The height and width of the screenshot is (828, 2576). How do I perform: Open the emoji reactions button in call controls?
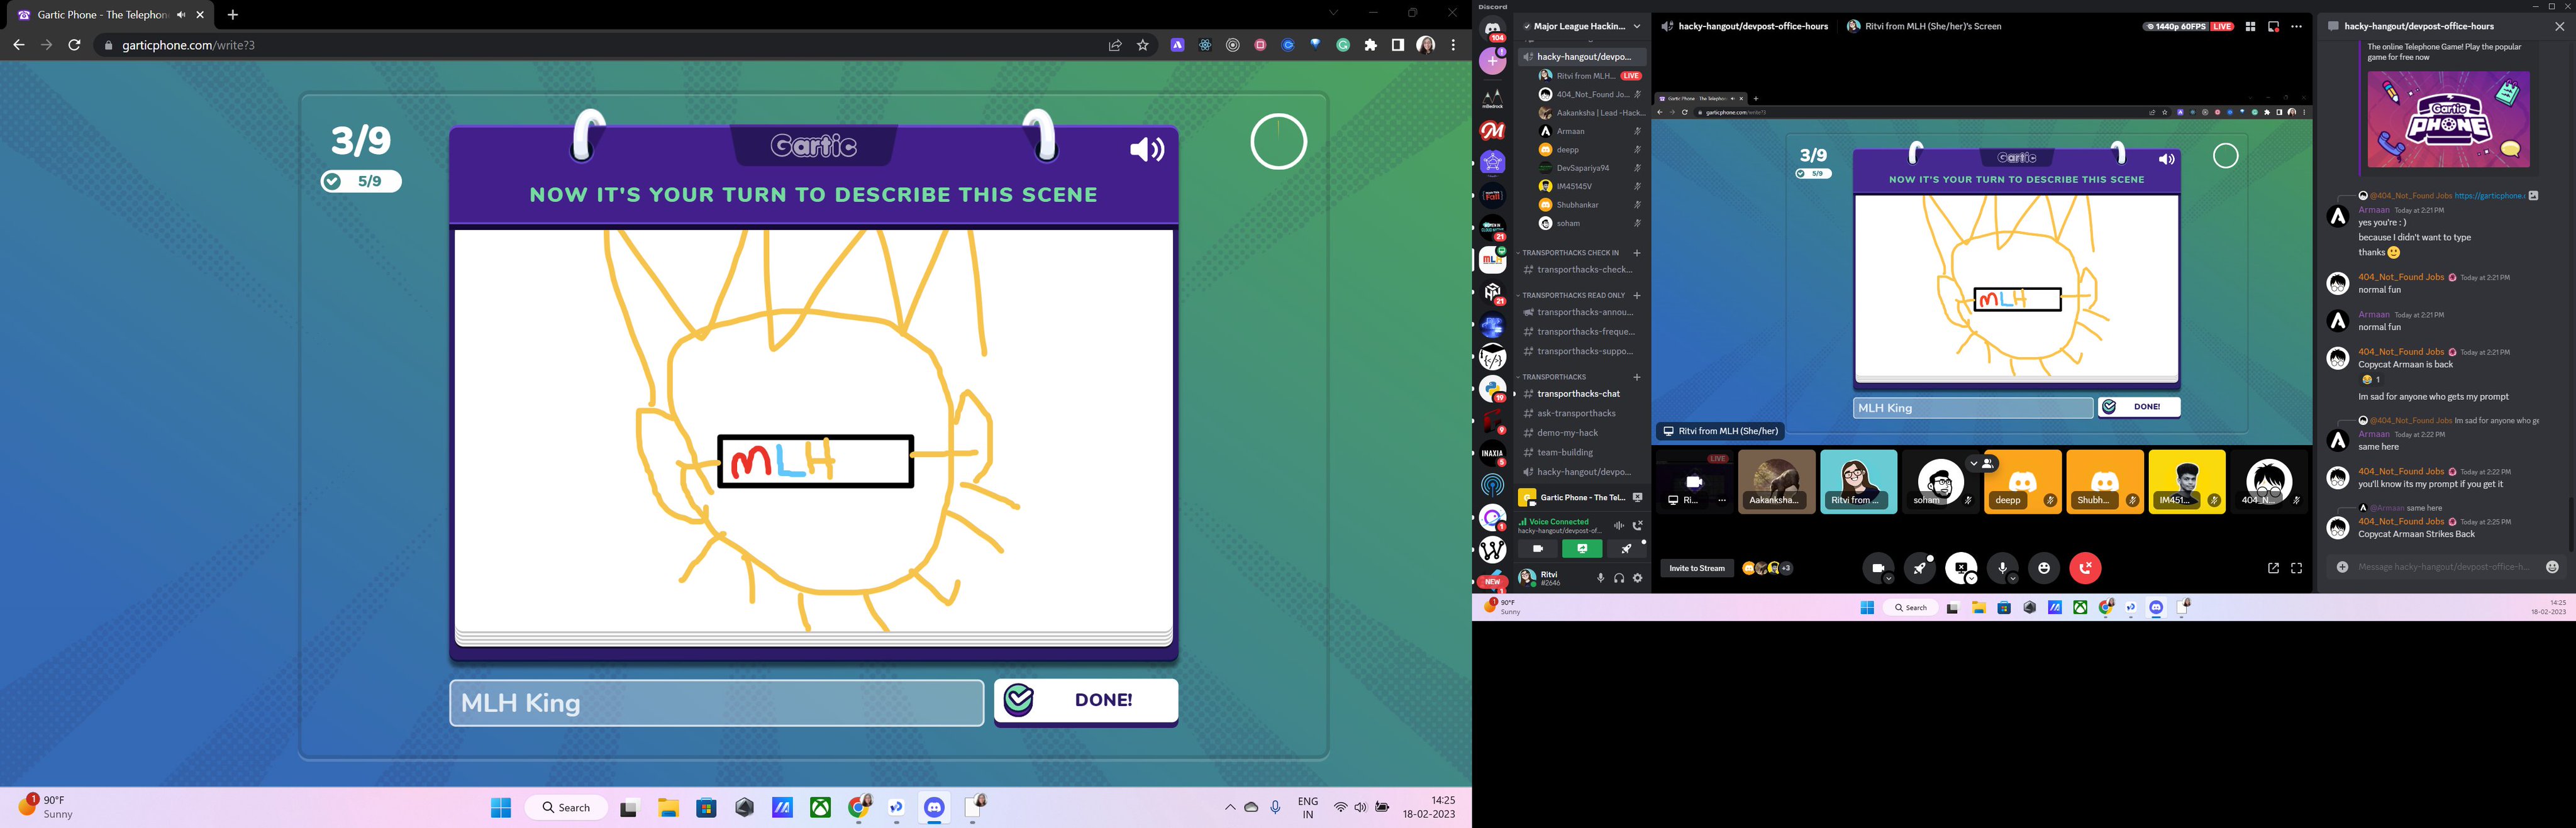click(x=2044, y=568)
